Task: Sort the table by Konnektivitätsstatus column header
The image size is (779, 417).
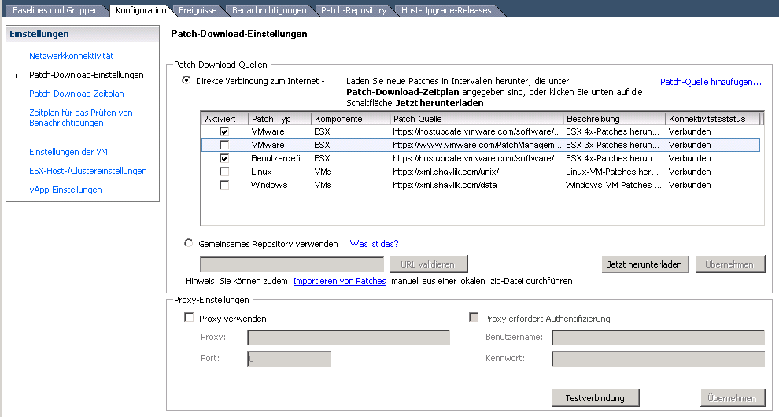Action: 713,119
